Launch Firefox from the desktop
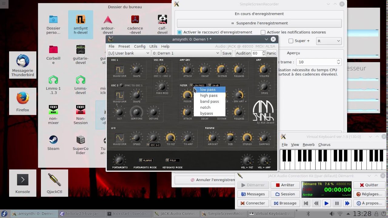 click(x=23, y=102)
